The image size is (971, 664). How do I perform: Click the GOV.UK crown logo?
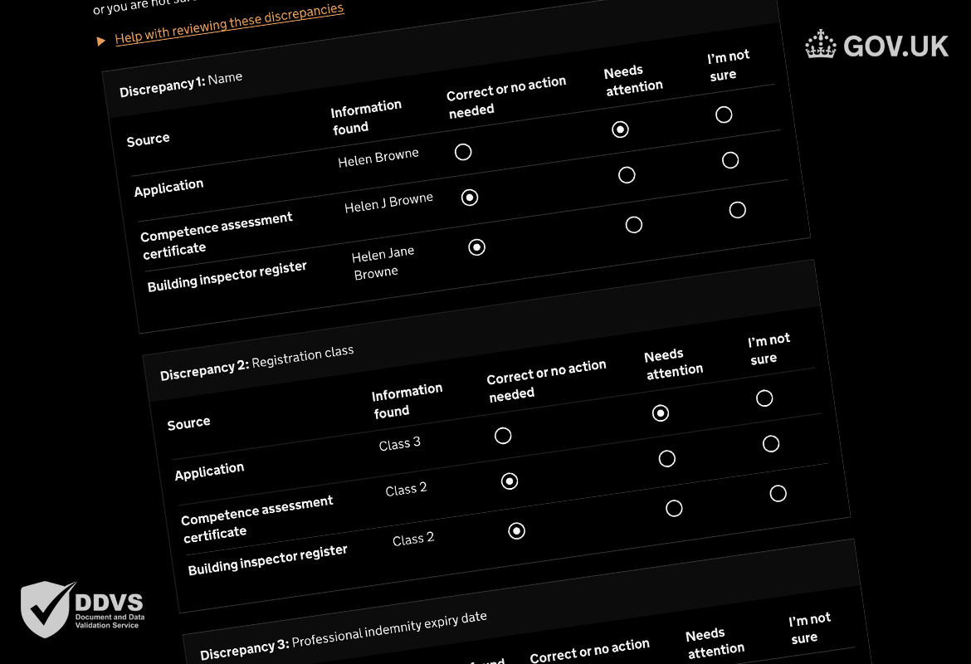(820, 44)
